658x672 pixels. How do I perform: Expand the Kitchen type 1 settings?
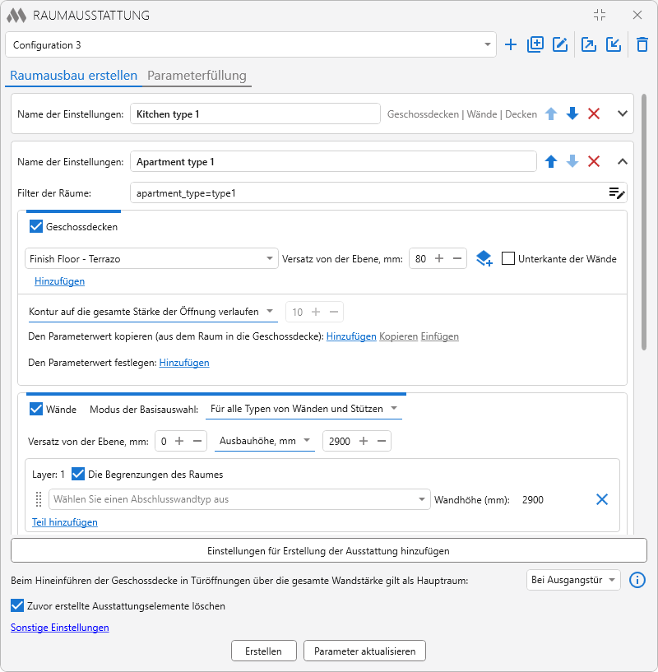[623, 114]
